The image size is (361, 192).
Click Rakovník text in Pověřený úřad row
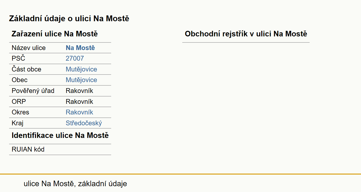click(79, 91)
